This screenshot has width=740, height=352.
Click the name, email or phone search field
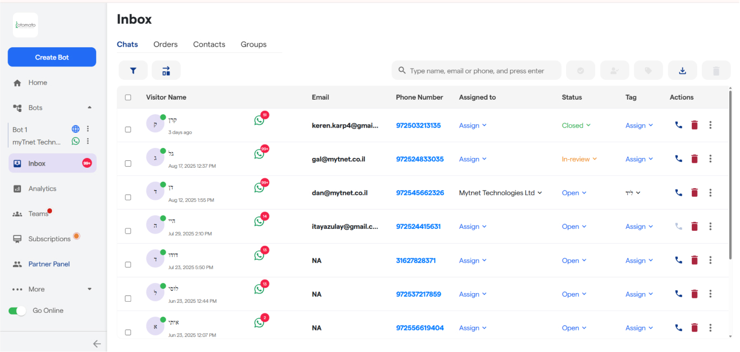[x=477, y=71]
